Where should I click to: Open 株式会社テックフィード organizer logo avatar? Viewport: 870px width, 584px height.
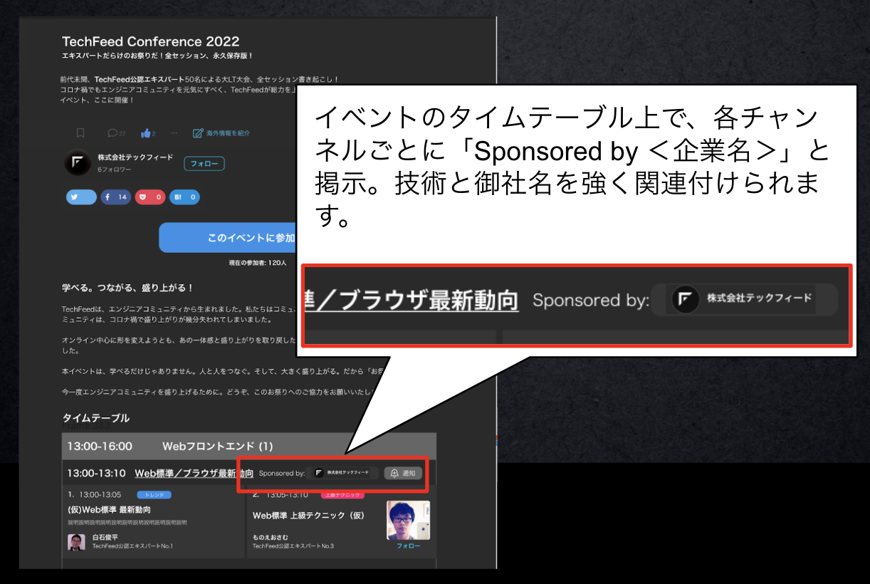point(78,163)
